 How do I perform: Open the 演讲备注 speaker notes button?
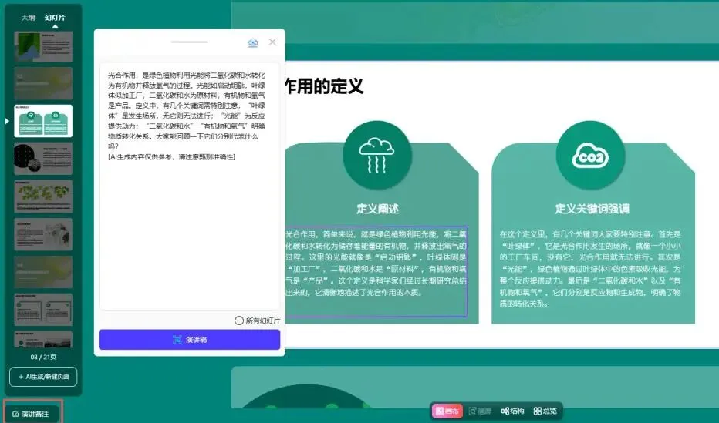coord(32,414)
